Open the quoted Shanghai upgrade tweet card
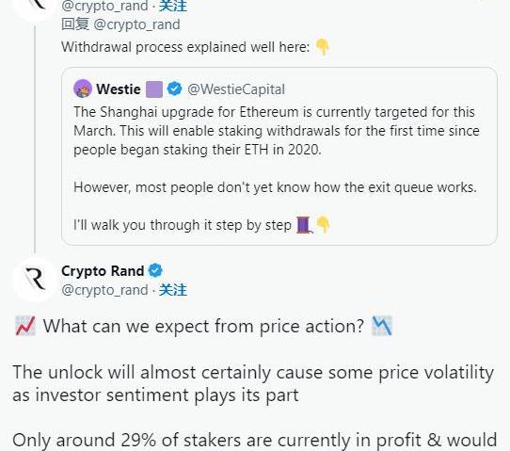 pos(279,156)
